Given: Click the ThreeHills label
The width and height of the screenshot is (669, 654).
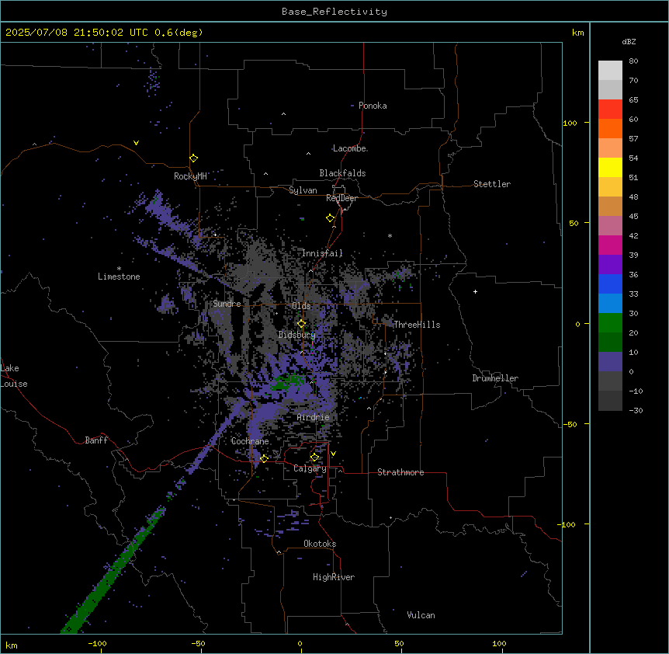Looking at the screenshot, I should (x=417, y=325).
